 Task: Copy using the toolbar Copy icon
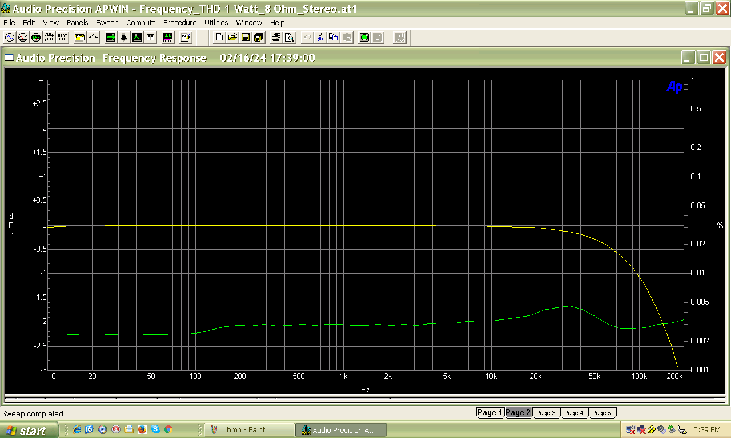[333, 38]
